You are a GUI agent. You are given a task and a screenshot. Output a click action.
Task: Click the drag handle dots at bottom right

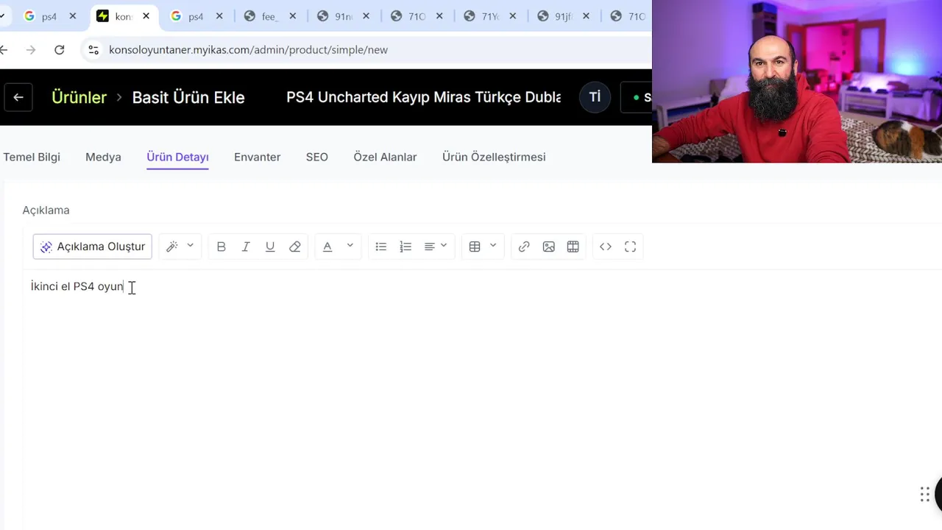(x=925, y=495)
